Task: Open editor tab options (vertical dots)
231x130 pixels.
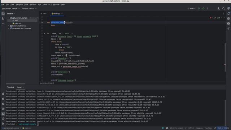Action: click(x=223, y=14)
